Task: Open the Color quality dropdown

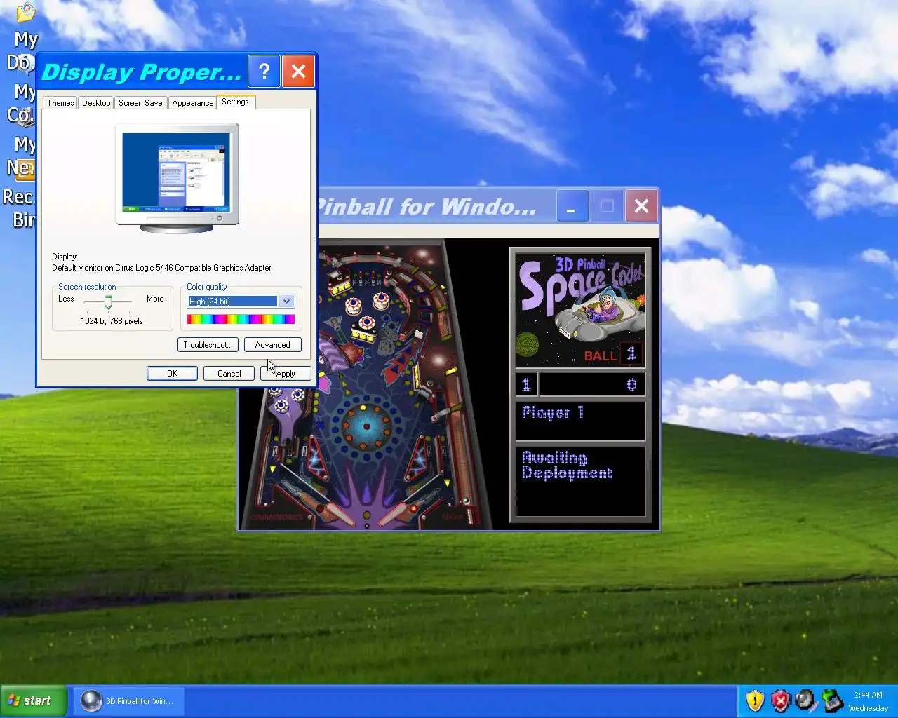Action: (x=241, y=302)
